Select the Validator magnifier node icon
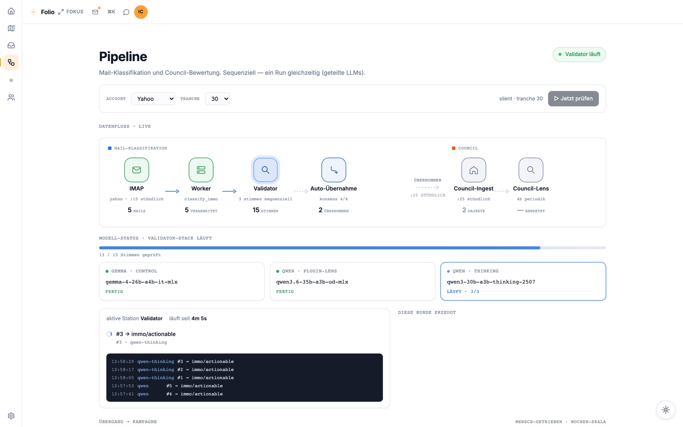683x427 pixels. point(266,170)
